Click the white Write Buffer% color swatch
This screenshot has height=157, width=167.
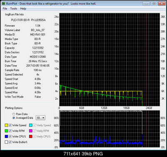(6, 142)
